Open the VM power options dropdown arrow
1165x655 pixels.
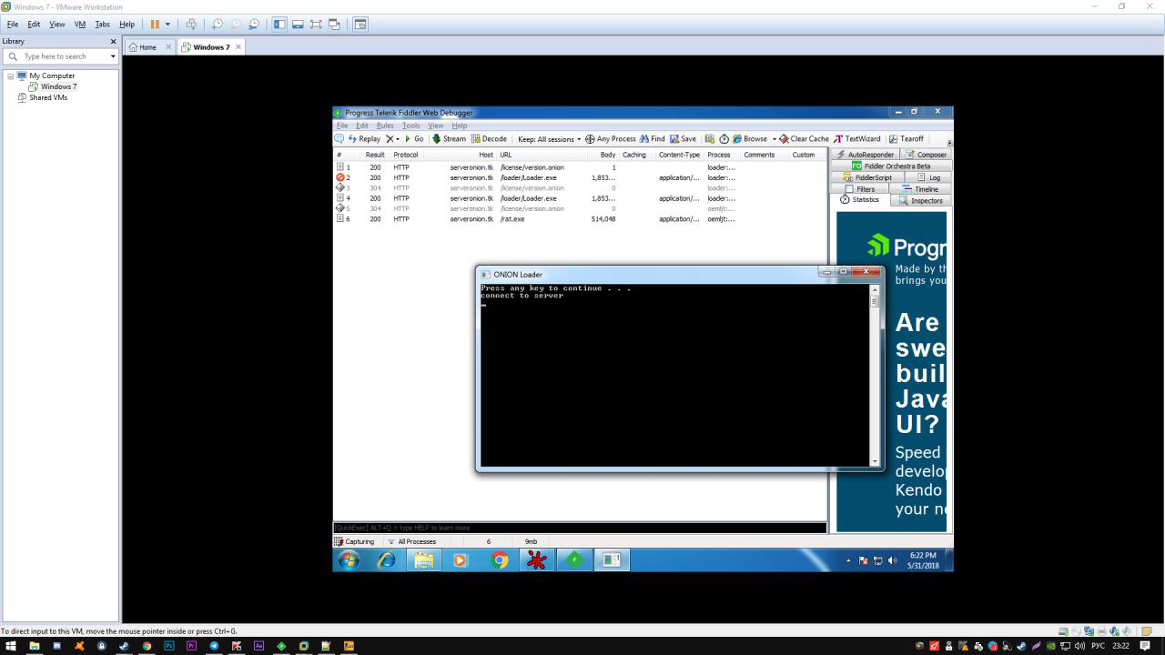167,25
